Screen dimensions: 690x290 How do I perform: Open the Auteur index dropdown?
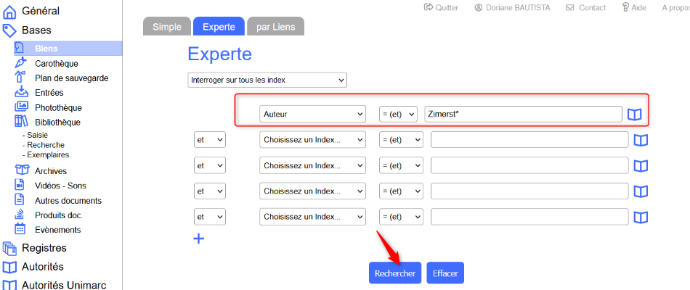(312, 115)
